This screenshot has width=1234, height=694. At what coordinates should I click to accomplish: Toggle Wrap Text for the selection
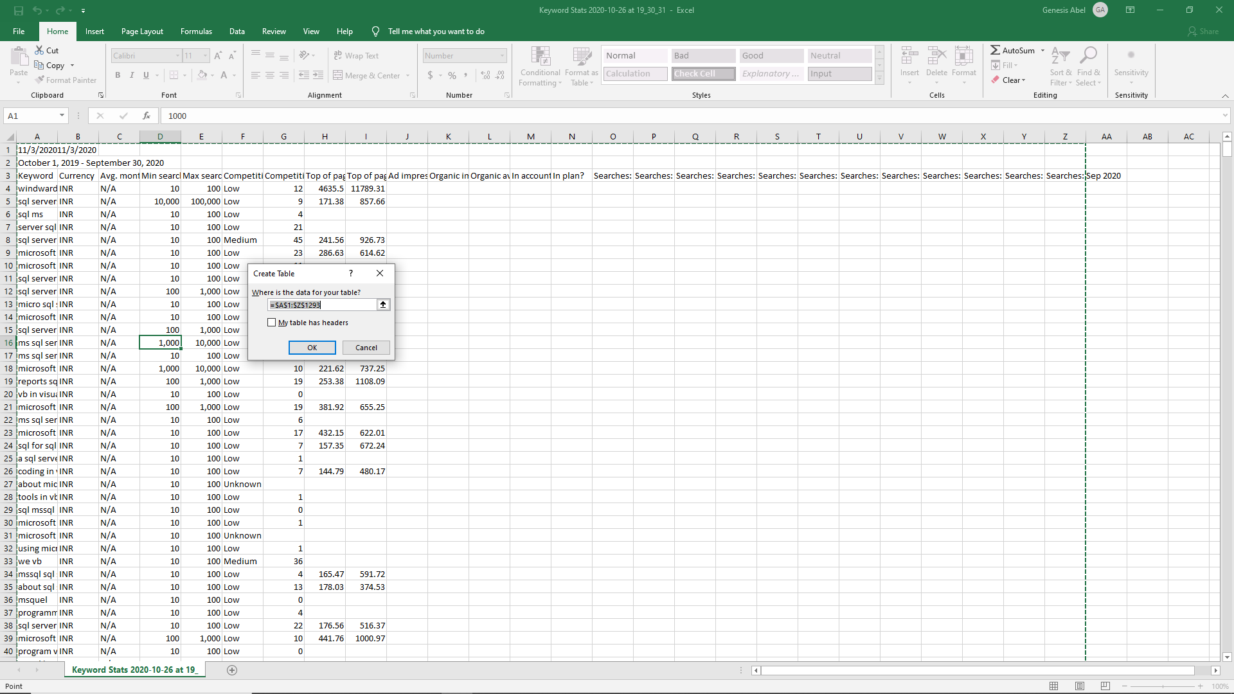pos(356,55)
